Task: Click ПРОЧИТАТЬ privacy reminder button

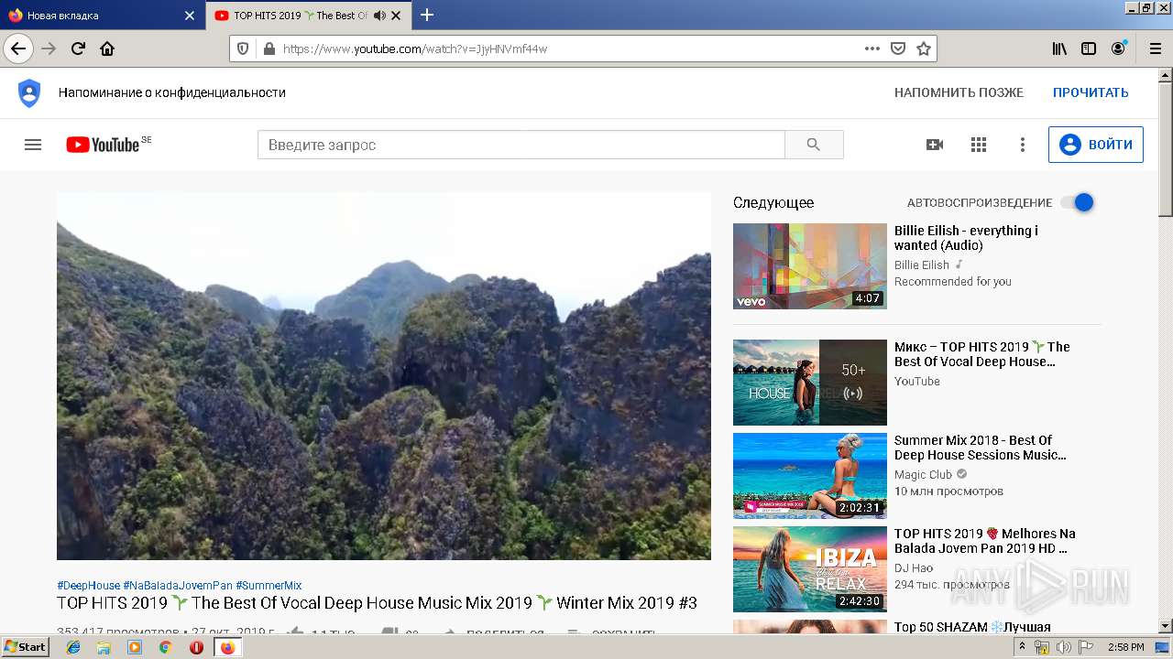Action: pyautogui.click(x=1091, y=92)
